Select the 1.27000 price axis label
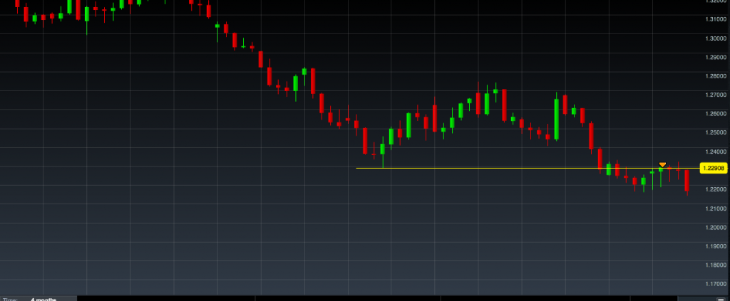This screenshot has width=730, height=301. tap(714, 95)
